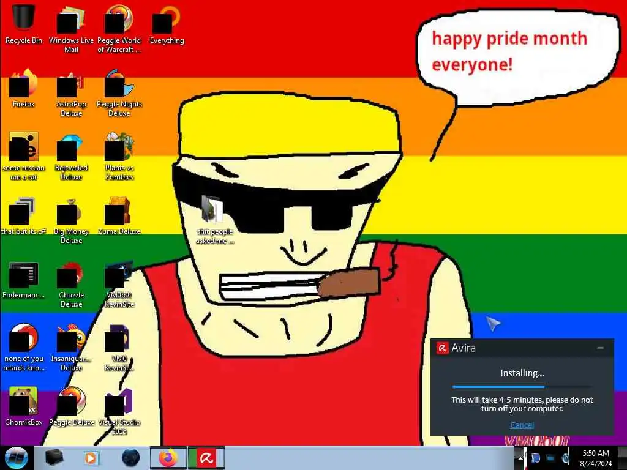Viewport: 627px width, 470px height.
Task: Open the clock showing 5:50 AM
Action: pyautogui.click(x=596, y=458)
